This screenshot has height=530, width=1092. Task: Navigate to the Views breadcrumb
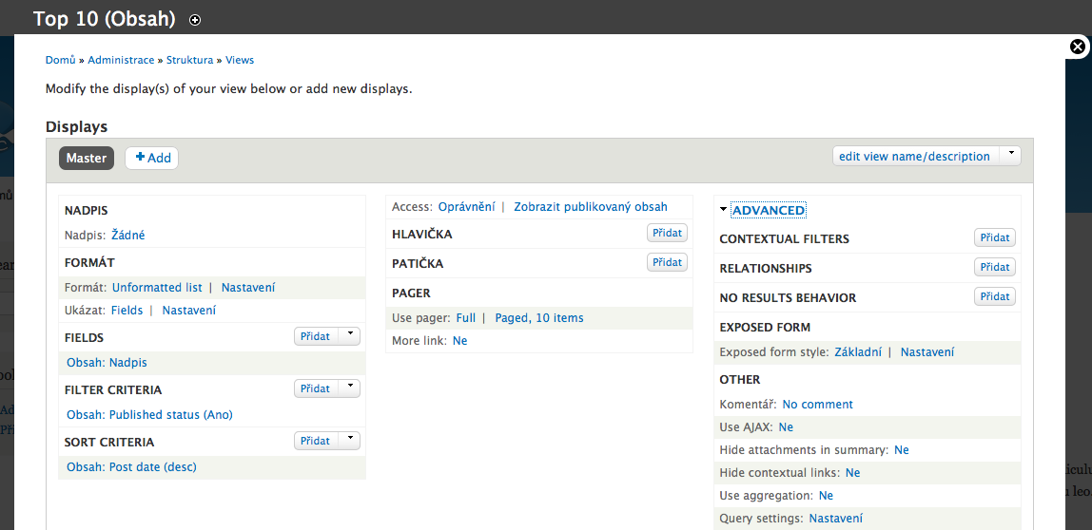click(240, 60)
